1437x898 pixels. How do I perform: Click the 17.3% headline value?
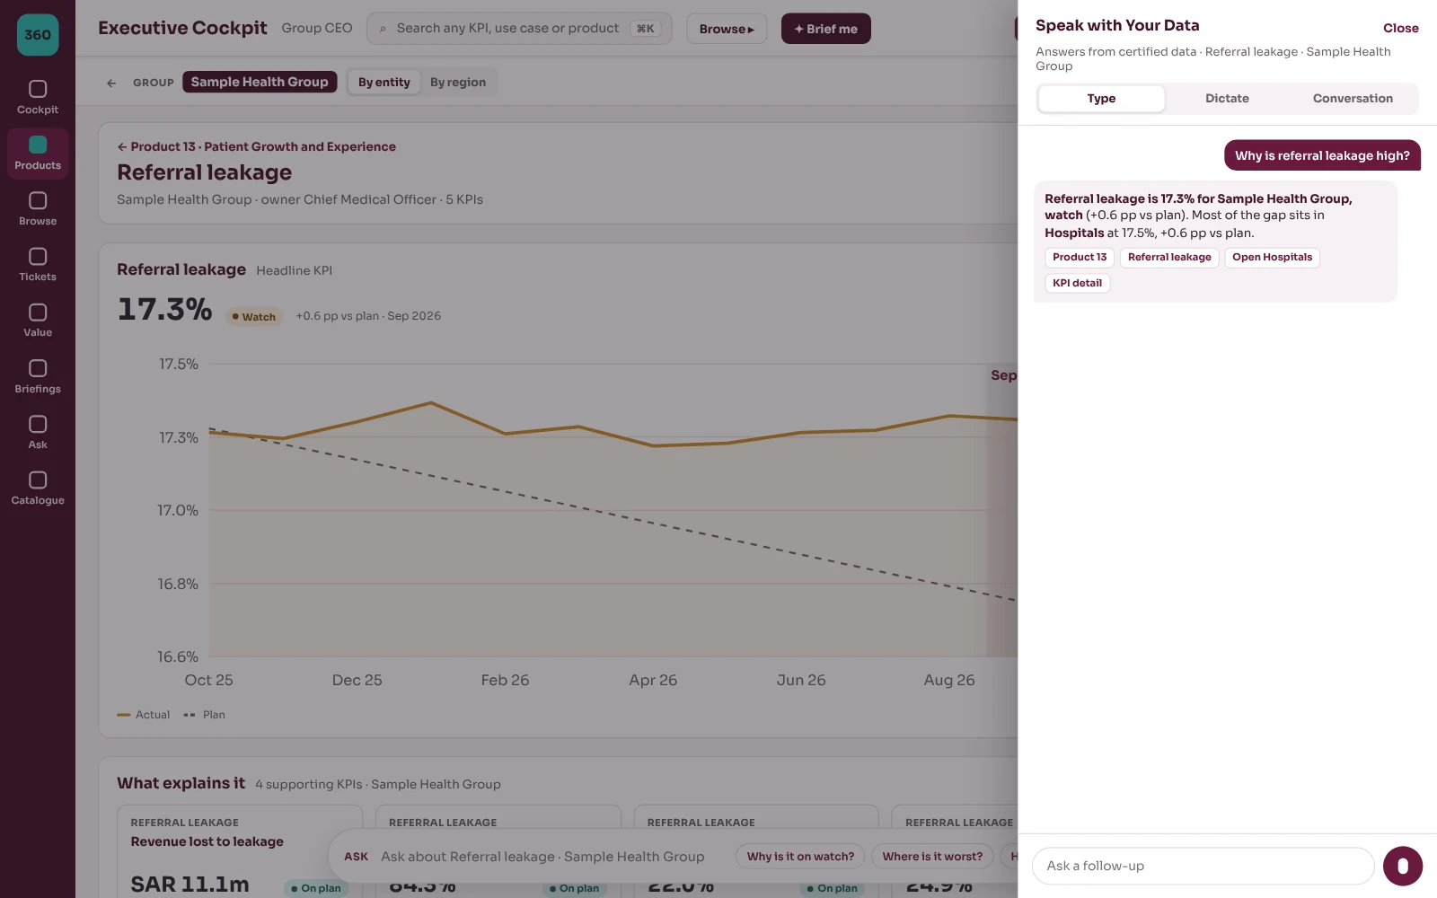pyautogui.click(x=164, y=310)
